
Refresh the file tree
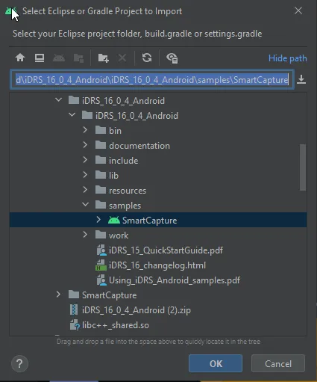pos(147,58)
